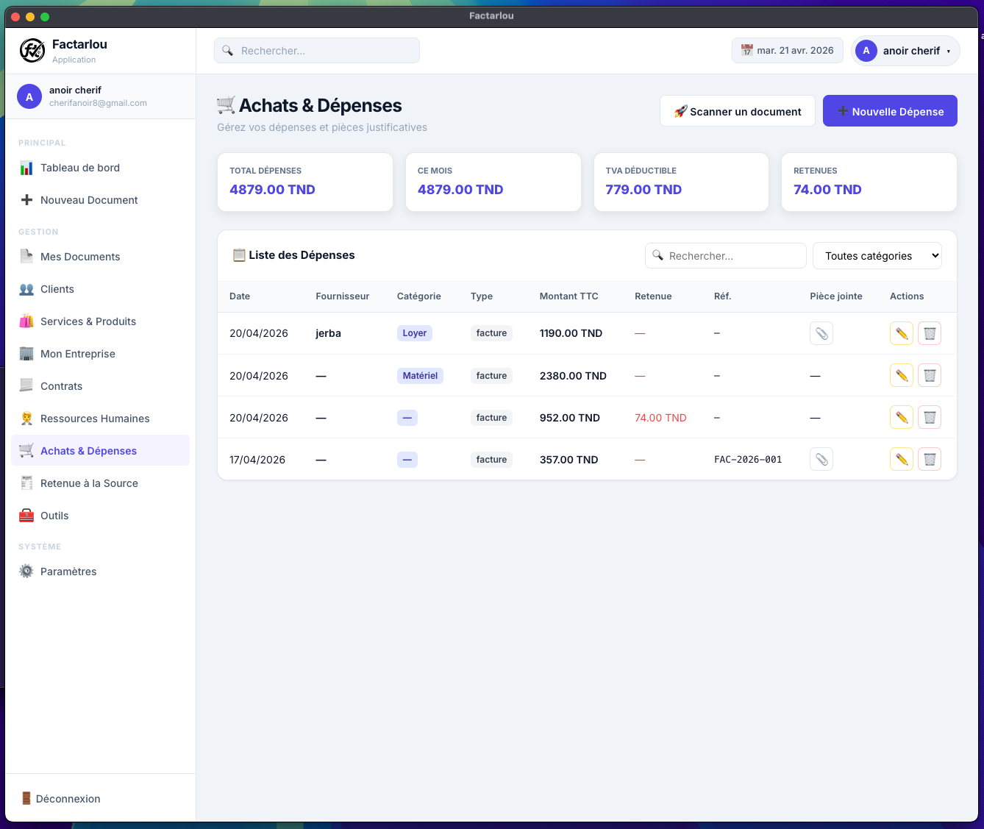Open the paperclip attachment for FAC-2026-001

pyautogui.click(x=821, y=460)
